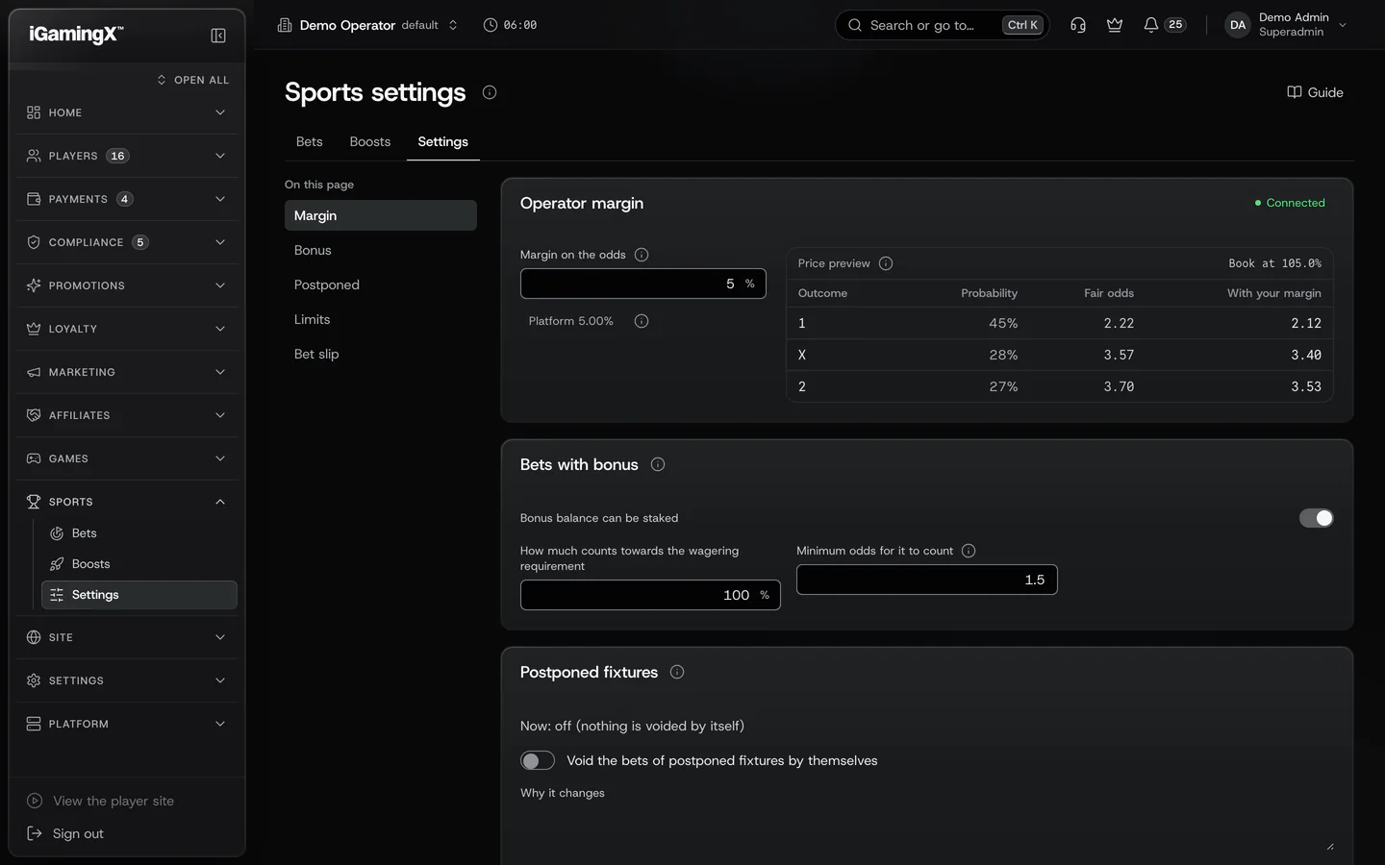Image resolution: width=1385 pixels, height=865 pixels.
Task: Click info icon beside Platform 5.00%
Action: click(x=642, y=321)
